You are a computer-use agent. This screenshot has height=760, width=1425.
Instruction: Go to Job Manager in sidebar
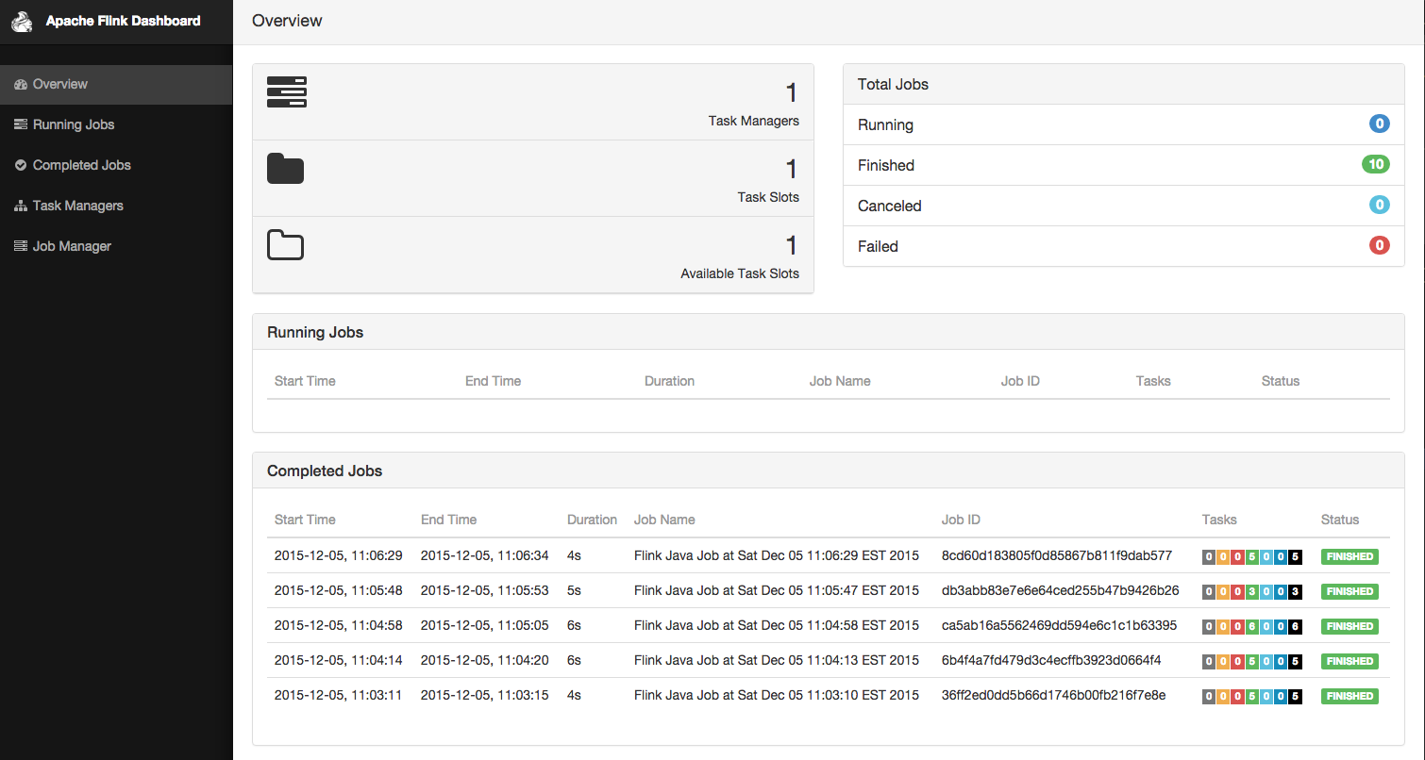coord(116,246)
